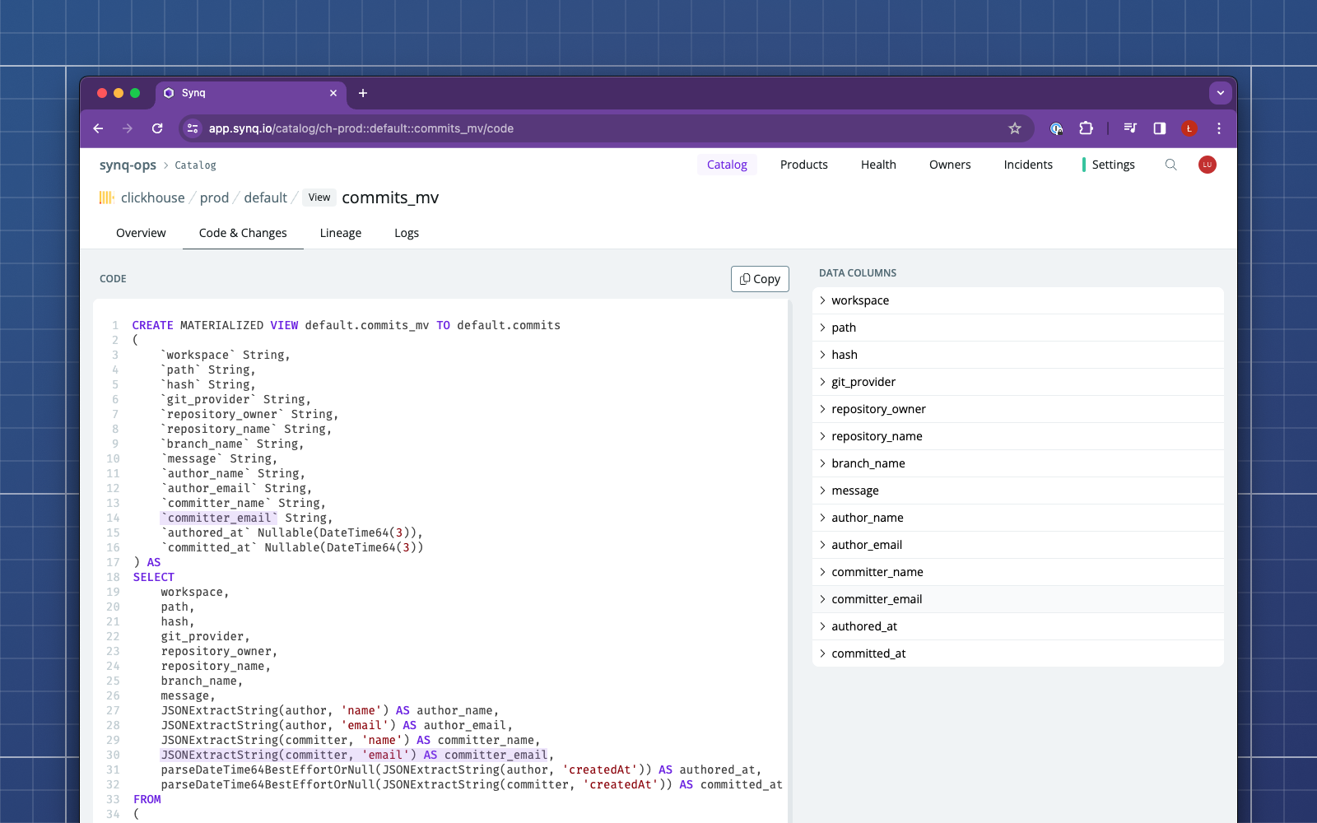The width and height of the screenshot is (1317, 823).
Task: Expand the message data column
Action: tap(1017, 491)
